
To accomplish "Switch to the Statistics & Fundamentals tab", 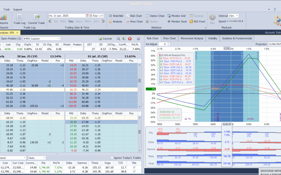I will click(237, 38).
